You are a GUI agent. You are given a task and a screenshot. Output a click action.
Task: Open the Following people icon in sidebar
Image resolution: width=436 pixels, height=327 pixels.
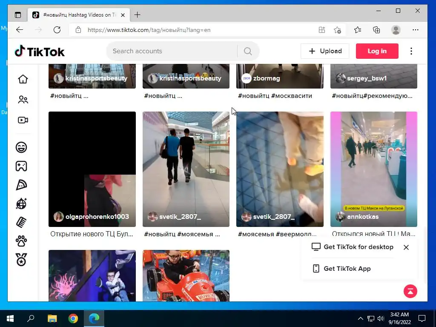click(x=23, y=100)
